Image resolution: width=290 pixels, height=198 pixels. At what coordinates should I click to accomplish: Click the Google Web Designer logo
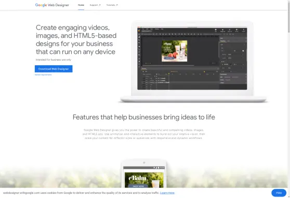[x=52, y=5]
